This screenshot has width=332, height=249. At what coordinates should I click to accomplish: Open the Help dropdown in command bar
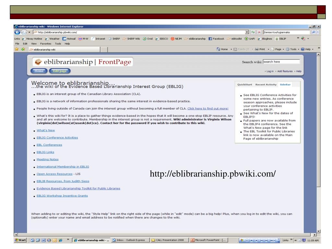(307, 49)
